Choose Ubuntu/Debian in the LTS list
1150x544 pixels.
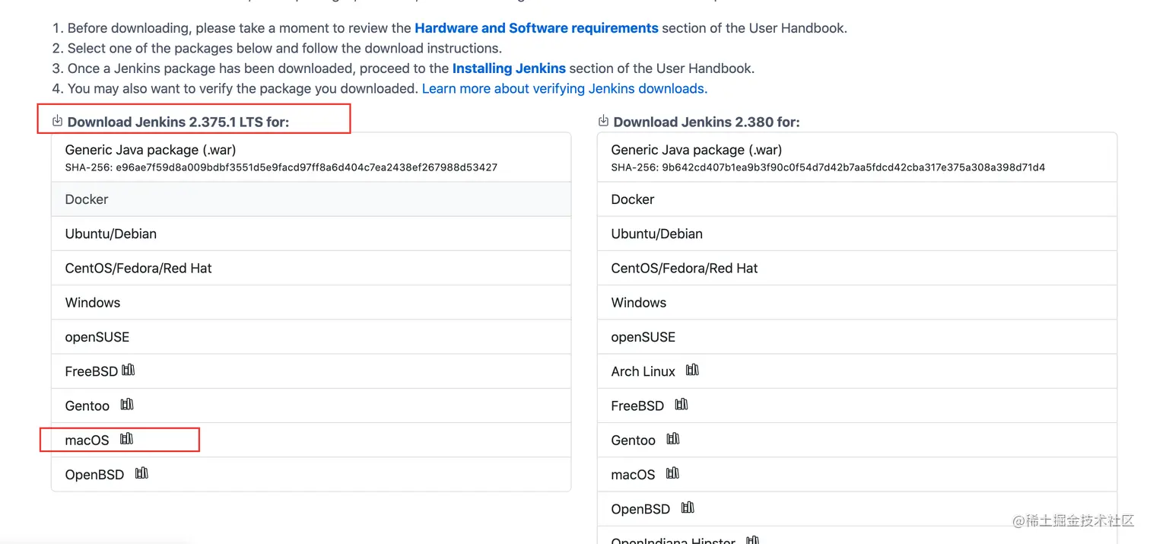tap(111, 234)
